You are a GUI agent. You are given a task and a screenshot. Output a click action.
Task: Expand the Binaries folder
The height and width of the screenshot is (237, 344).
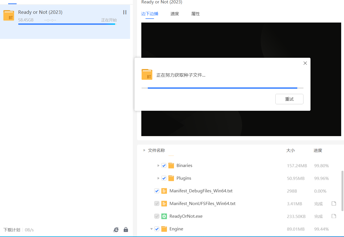pyautogui.click(x=158, y=165)
